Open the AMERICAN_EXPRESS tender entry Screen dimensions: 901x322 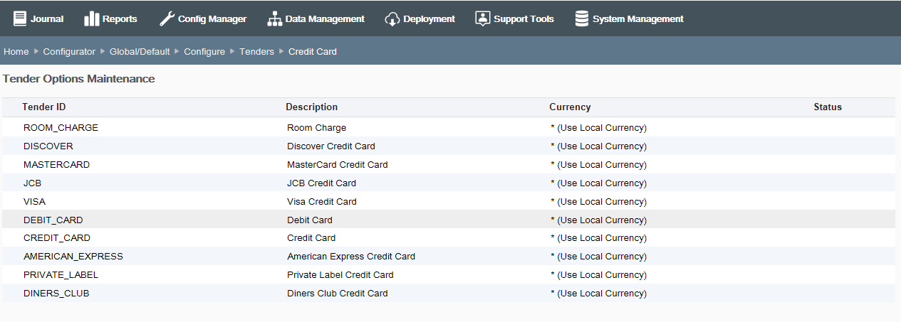449,257
